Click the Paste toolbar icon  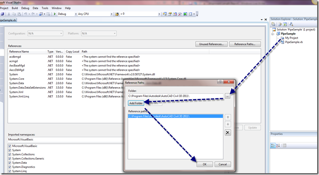coord(19,14)
